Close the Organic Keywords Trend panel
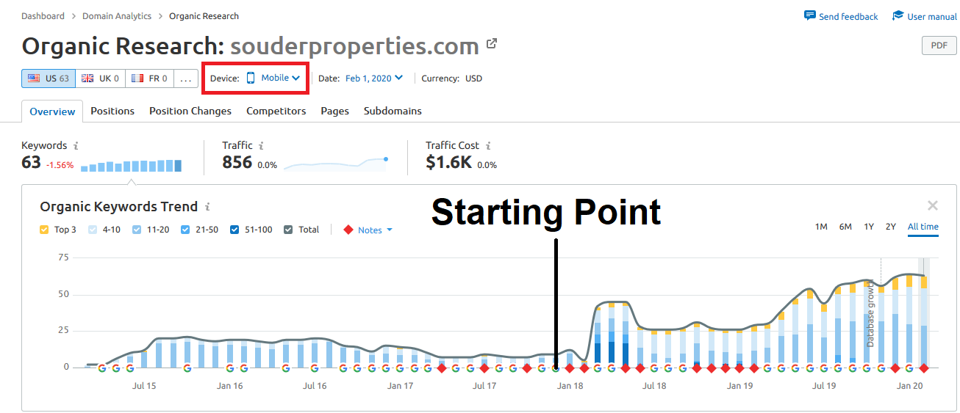The image size is (960, 413). click(x=933, y=206)
